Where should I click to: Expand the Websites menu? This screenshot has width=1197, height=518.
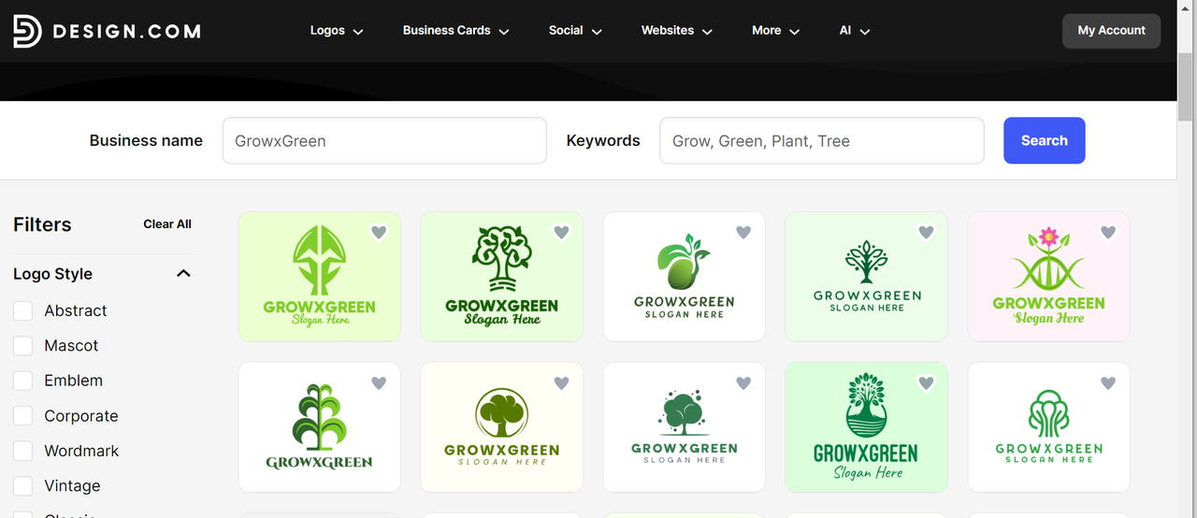[x=677, y=31]
